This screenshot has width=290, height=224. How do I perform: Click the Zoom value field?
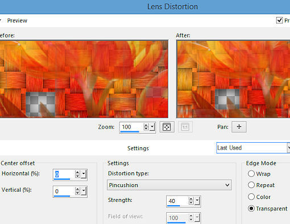click(131, 127)
